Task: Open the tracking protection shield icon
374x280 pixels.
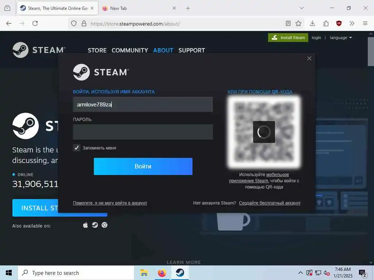Action: [74, 23]
